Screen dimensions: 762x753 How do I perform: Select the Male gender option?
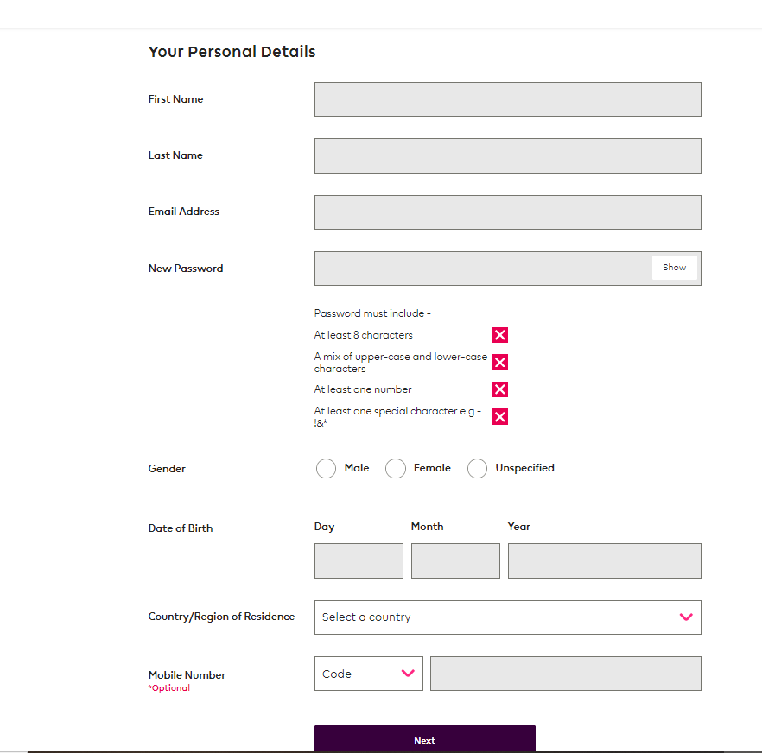[x=326, y=469]
